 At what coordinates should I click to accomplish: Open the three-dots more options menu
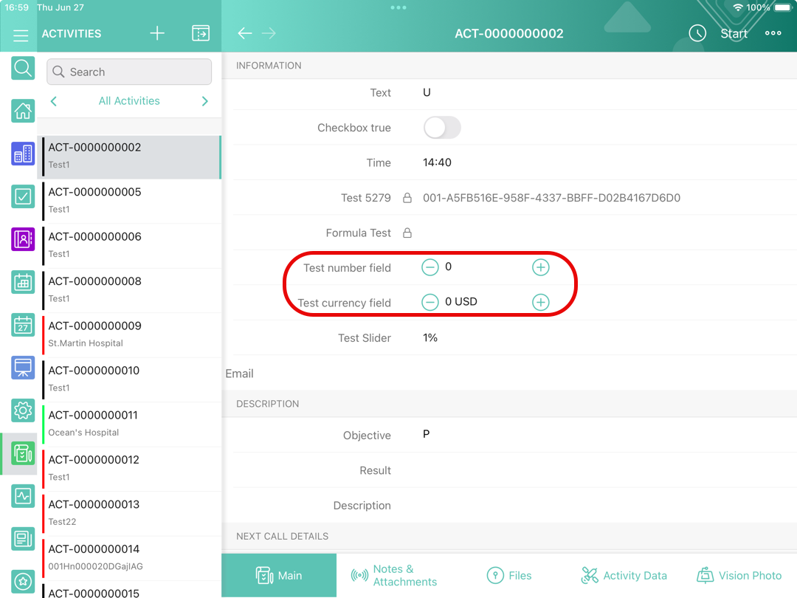pyautogui.click(x=773, y=33)
